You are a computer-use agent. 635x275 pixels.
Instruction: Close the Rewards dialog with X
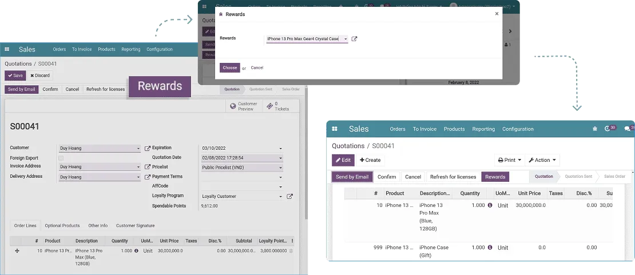pyautogui.click(x=497, y=14)
